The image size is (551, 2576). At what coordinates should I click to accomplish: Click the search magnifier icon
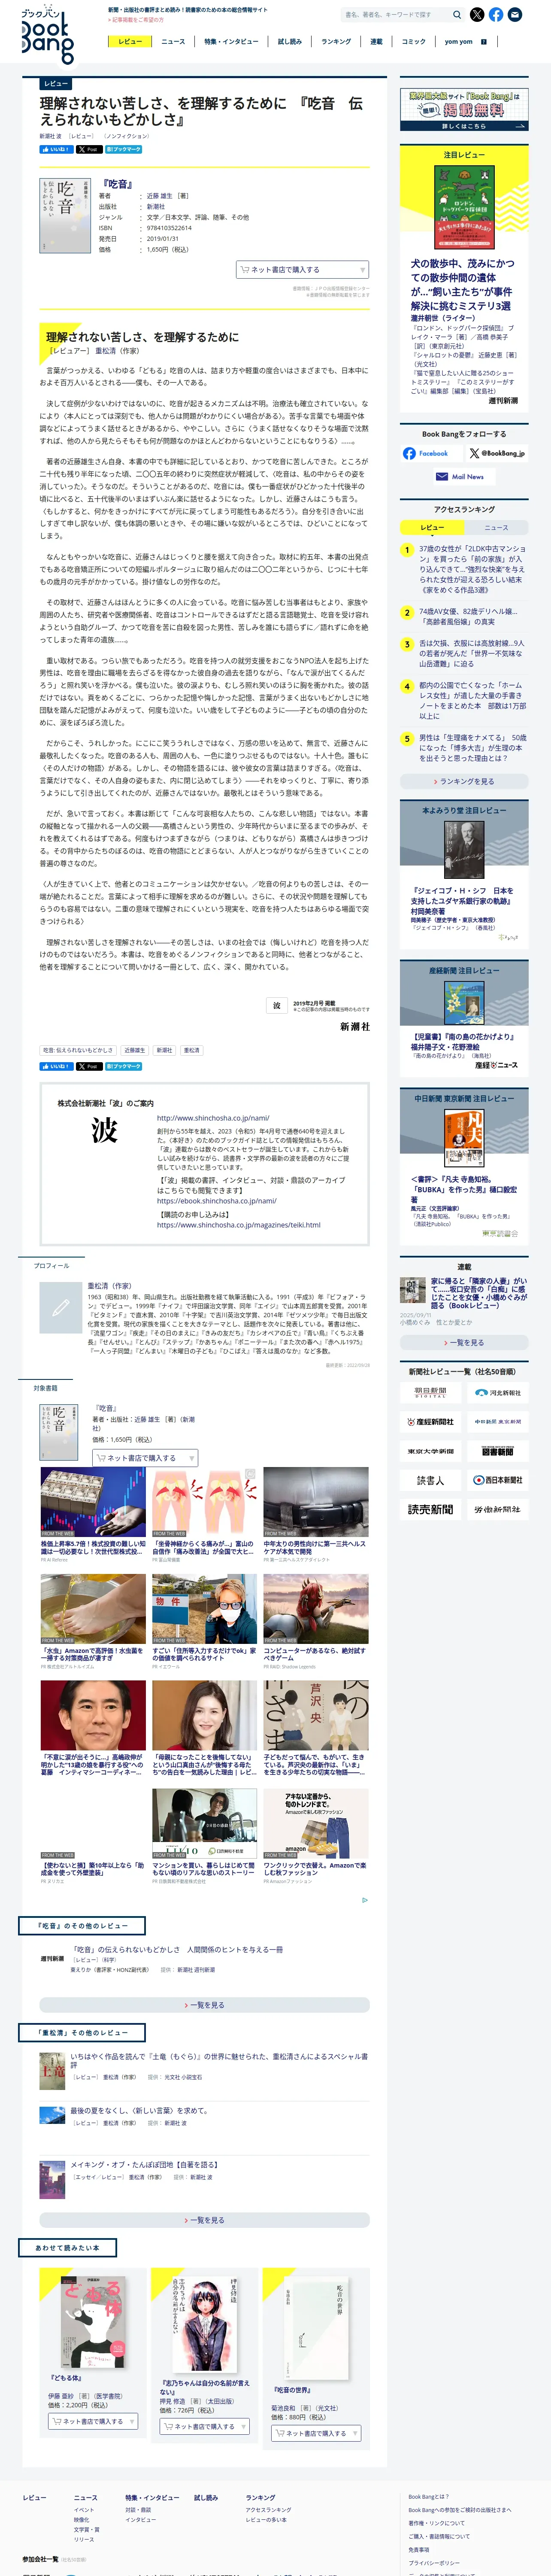pos(456,15)
